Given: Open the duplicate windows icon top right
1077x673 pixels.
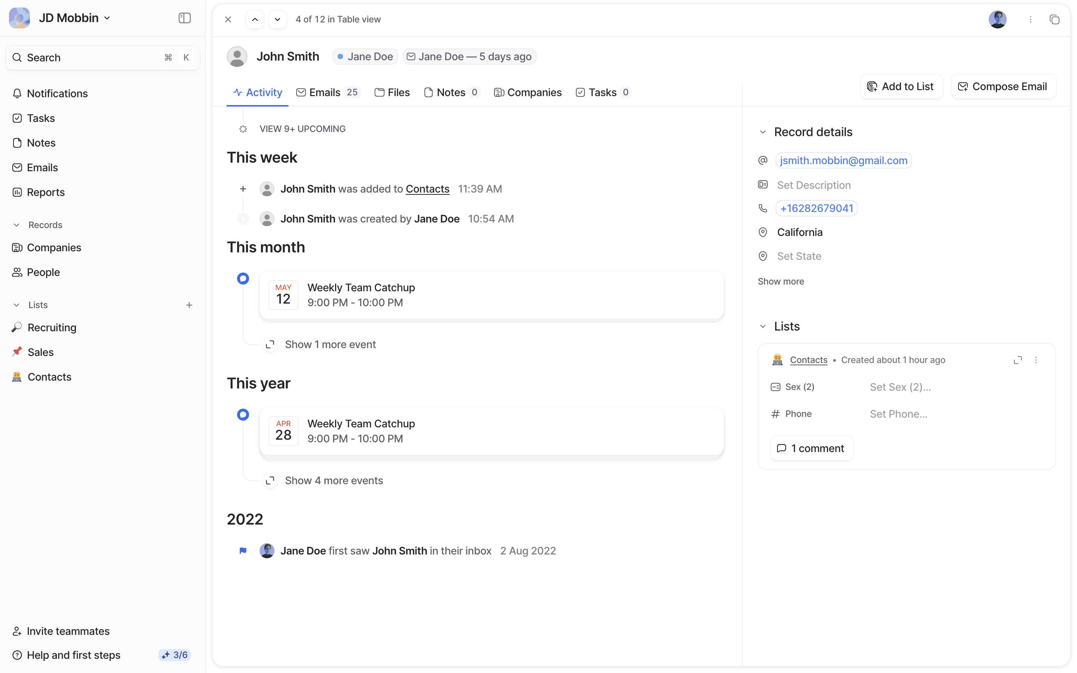Looking at the screenshot, I should (1054, 19).
